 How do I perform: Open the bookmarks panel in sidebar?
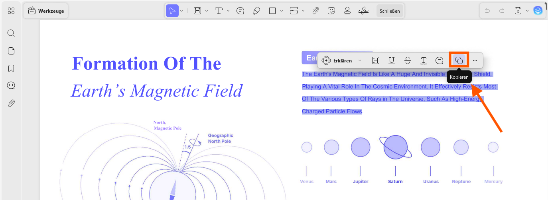(11, 68)
